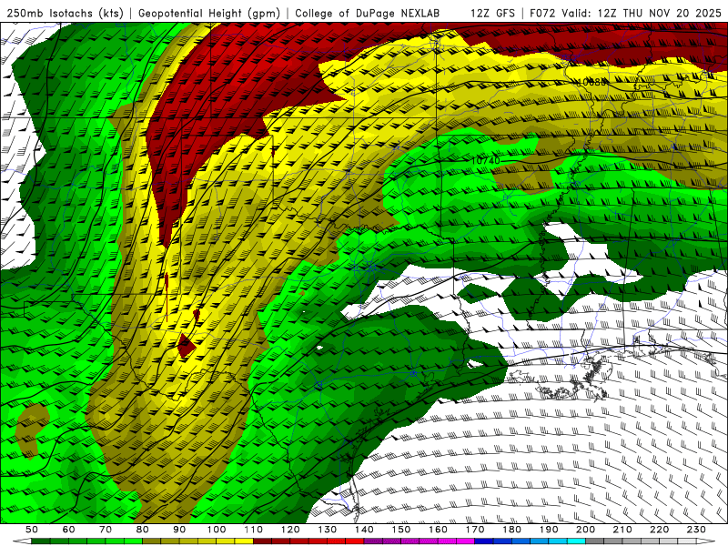Click the 10680 height contour label

591,82
